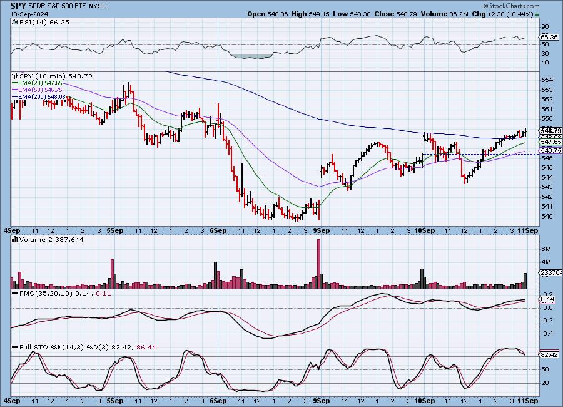Click 'Volume 2,337,644' panel label
Viewport: 563px width, 407px height.
click(x=51, y=239)
